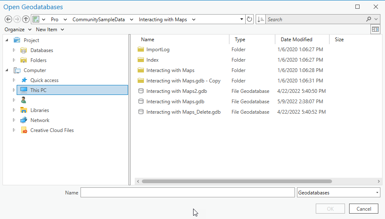385x219 pixels.
Task: Click Pro in the path breadcrumb
Action: click(x=55, y=19)
